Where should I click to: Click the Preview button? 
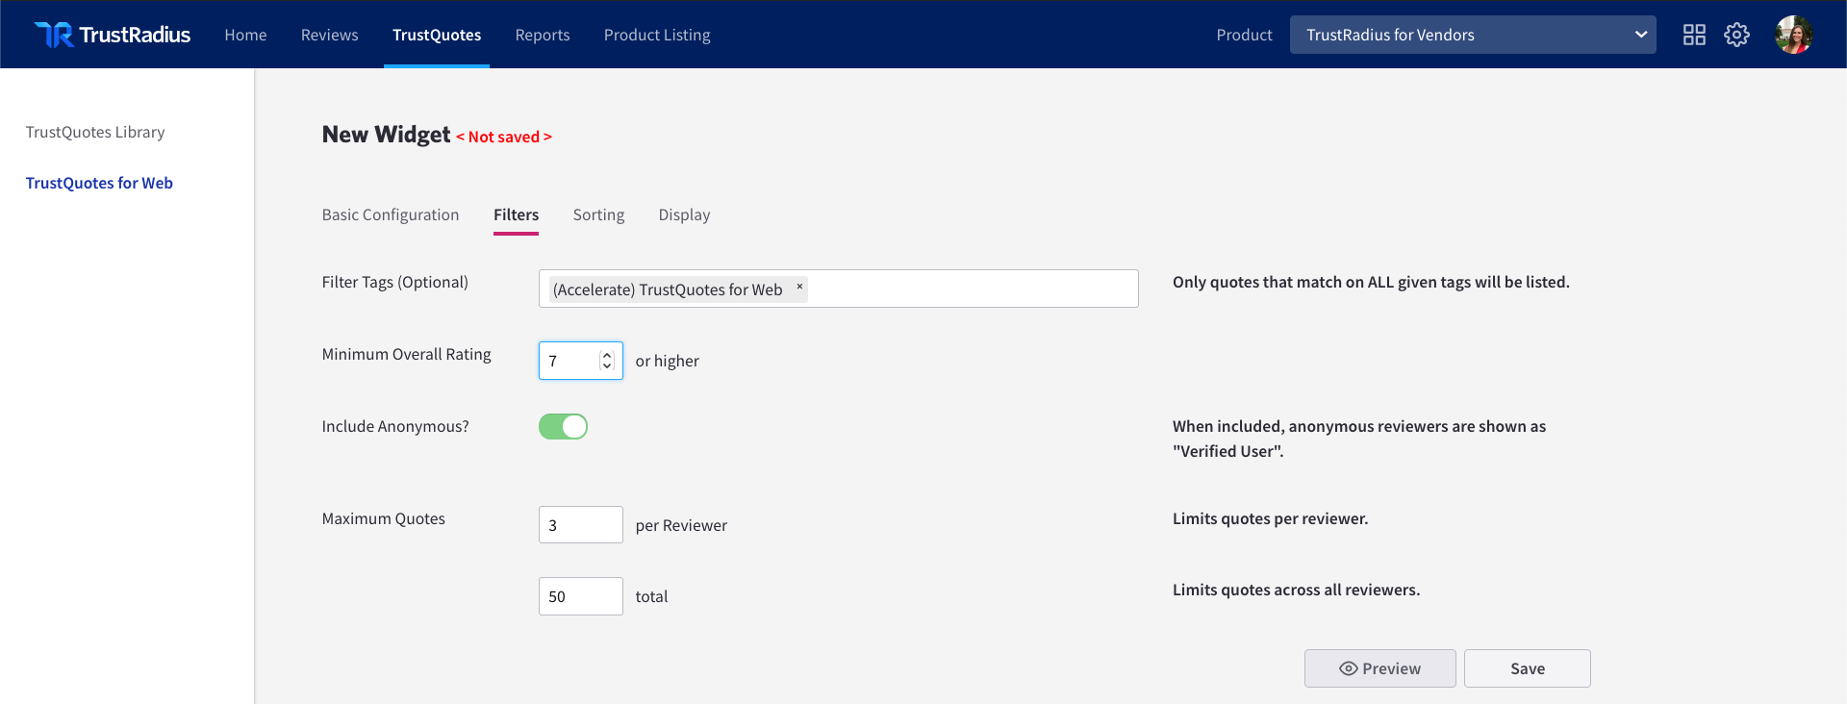tap(1379, 668)
